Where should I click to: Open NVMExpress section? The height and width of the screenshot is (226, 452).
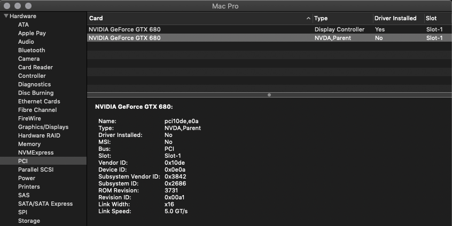click(x=36, y=152)
